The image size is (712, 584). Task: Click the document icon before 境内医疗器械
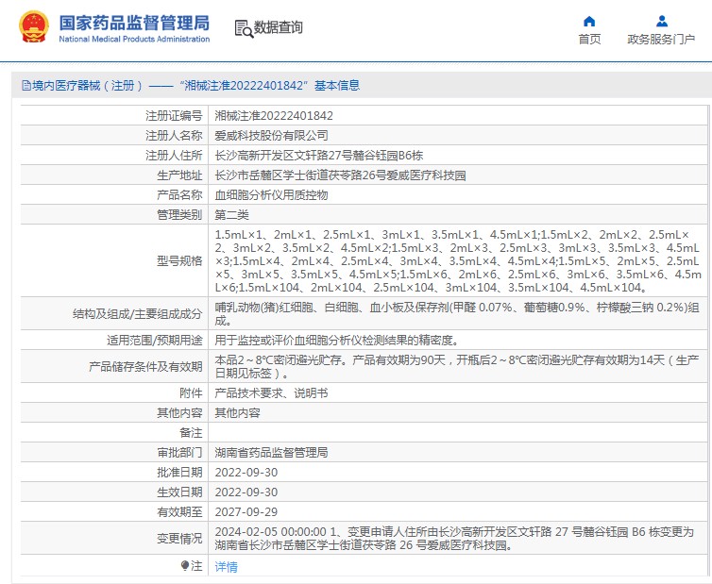point(25,85)
